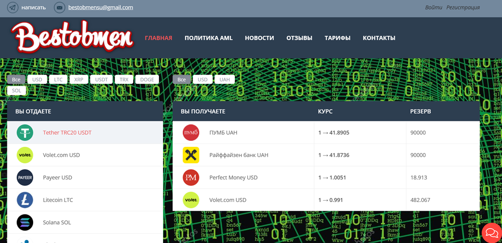Filter receive currencies by UAH
This screenshot has width=502, height=243.
click(225, 80)
